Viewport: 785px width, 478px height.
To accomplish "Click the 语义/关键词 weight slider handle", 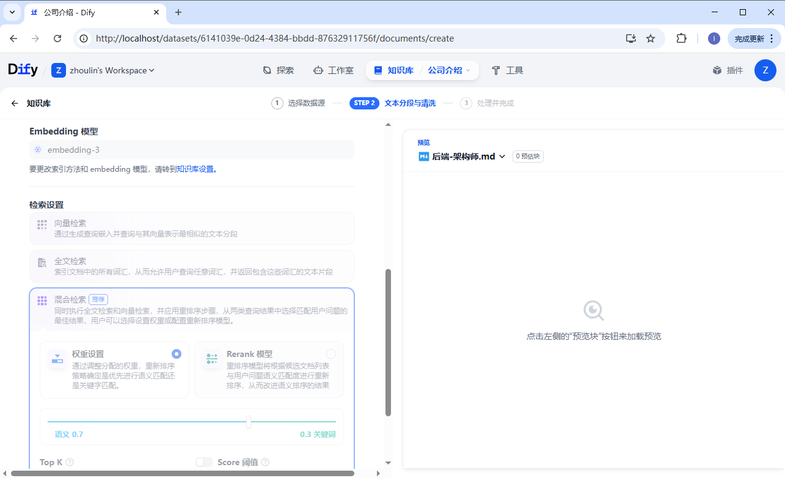I will [249, 422].
